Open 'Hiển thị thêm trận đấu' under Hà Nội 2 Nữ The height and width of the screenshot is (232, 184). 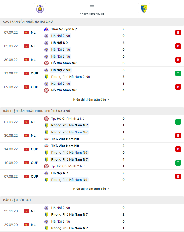pos(89,99)
